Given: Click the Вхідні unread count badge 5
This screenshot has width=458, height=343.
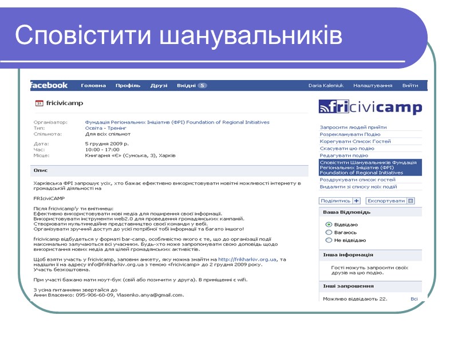Looking at the screenshot, I should (x=202, y=85).
